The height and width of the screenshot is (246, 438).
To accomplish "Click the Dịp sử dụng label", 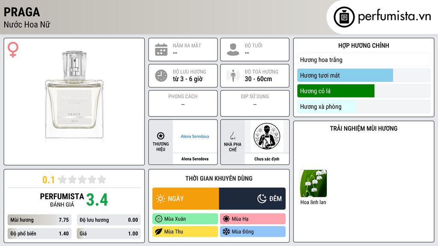I will [255, 96].
